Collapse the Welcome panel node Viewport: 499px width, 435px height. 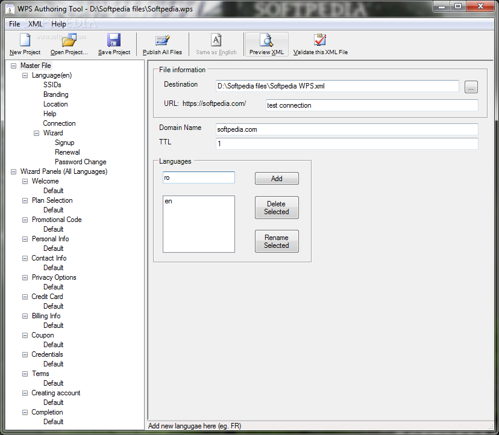pyautogui.click(x=25, y=182)
